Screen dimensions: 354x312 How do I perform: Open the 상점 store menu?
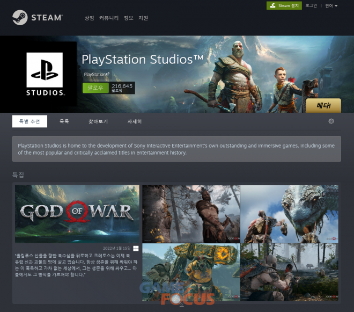(89, 18)
